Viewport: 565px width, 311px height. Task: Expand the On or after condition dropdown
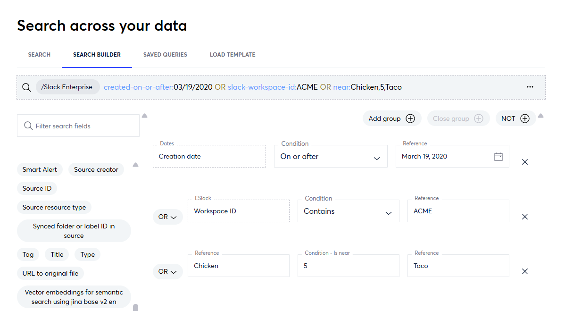point(377,158)
